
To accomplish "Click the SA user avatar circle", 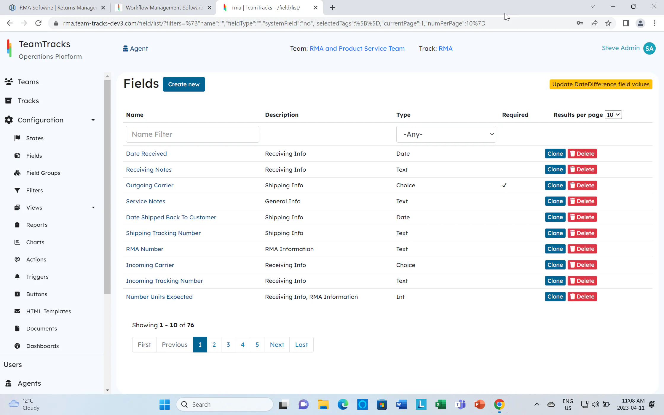I will [649, 49].
